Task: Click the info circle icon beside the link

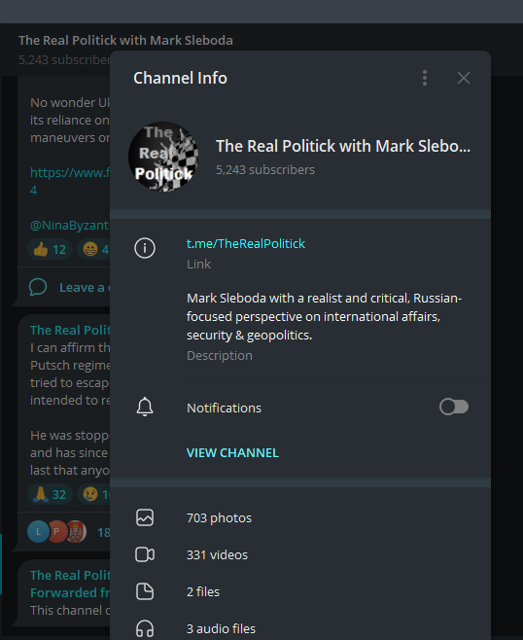Action: [145, 248]
